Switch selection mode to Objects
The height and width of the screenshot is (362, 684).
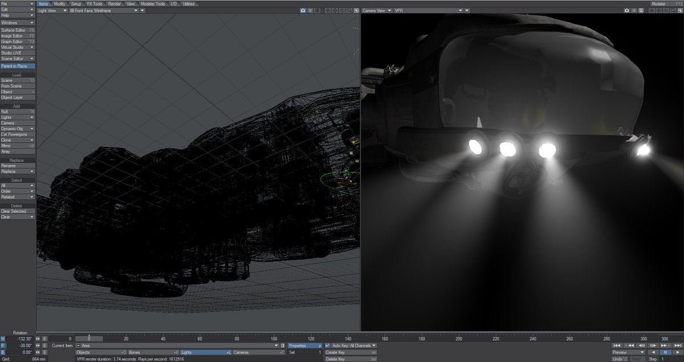tap(101, 352)
